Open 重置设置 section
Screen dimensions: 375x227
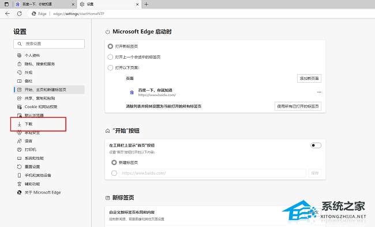point(49,167)
